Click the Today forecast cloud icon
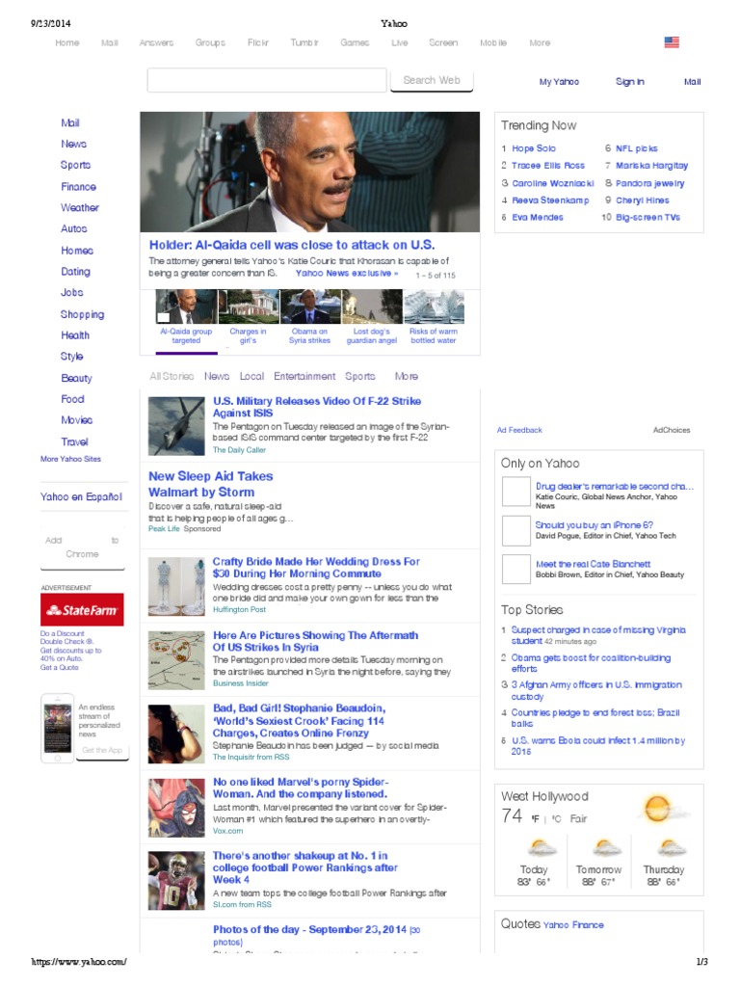 click(x=542, y=847)
